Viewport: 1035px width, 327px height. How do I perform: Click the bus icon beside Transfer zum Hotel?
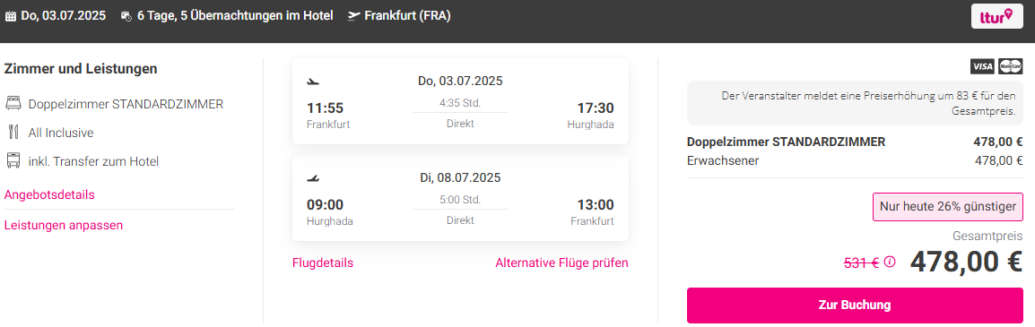pos(13,161)
